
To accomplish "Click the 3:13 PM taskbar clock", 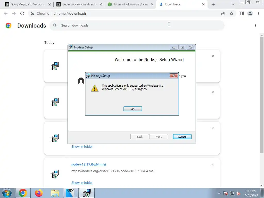I will (251, 193).
